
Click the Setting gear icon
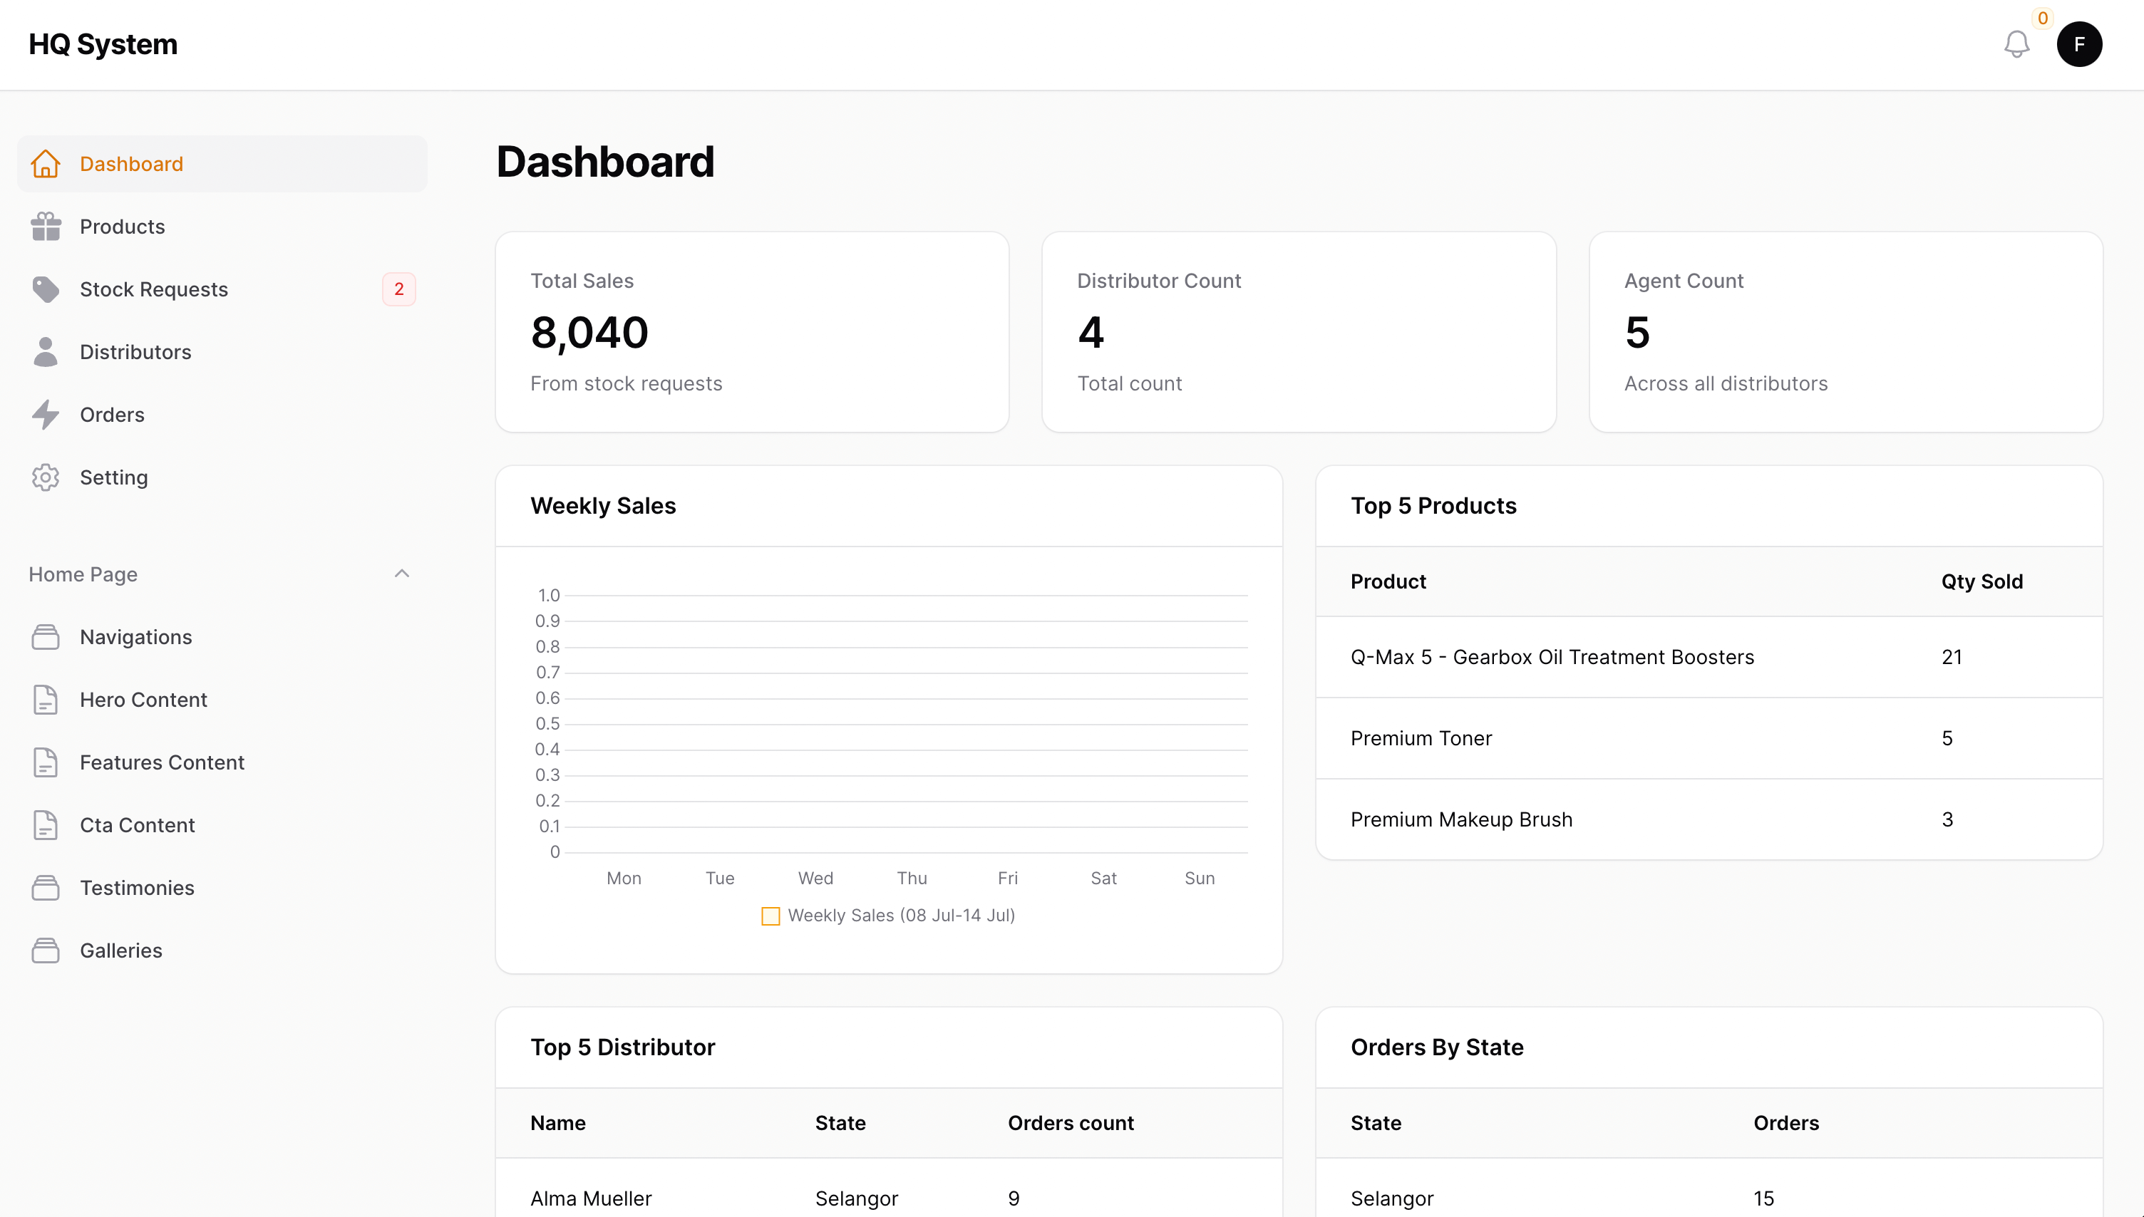click(x=45, y=477)
